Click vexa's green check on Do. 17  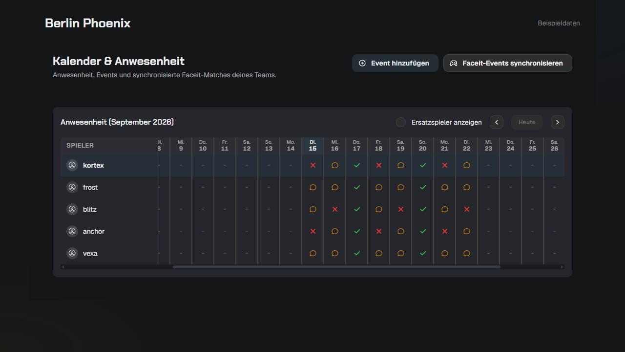(x=356, y=253)
